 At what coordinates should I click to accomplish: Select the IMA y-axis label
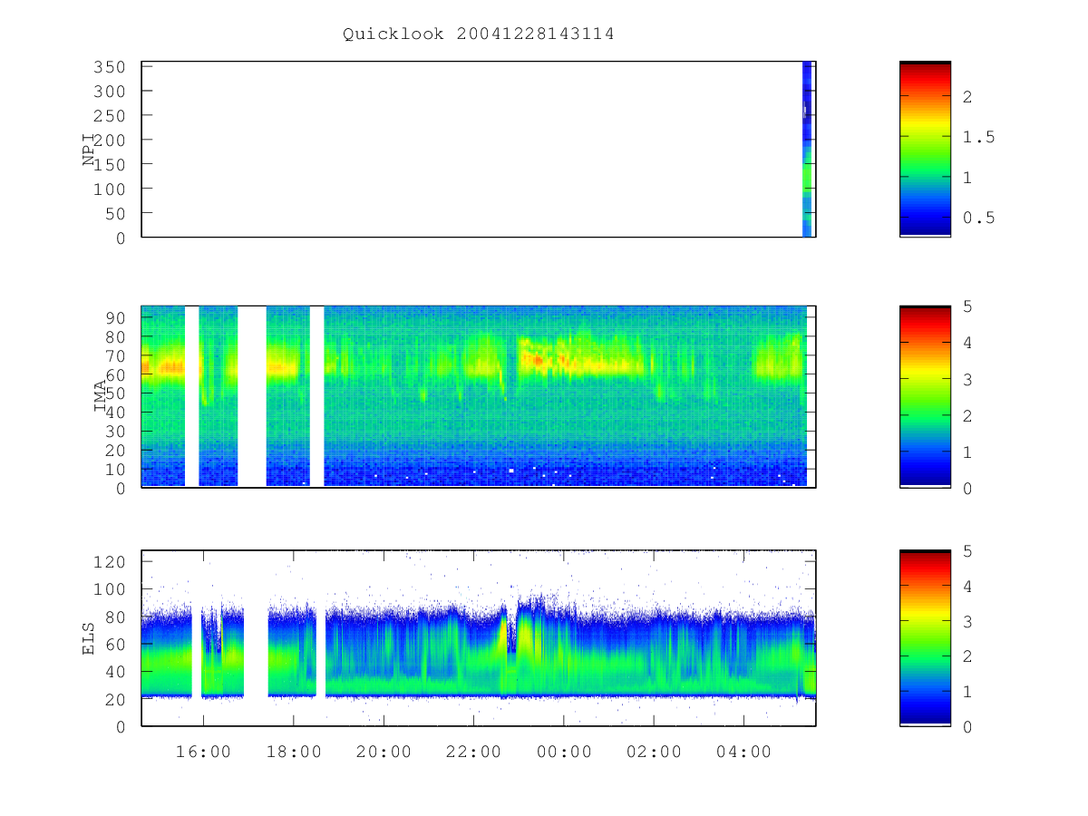102,397
